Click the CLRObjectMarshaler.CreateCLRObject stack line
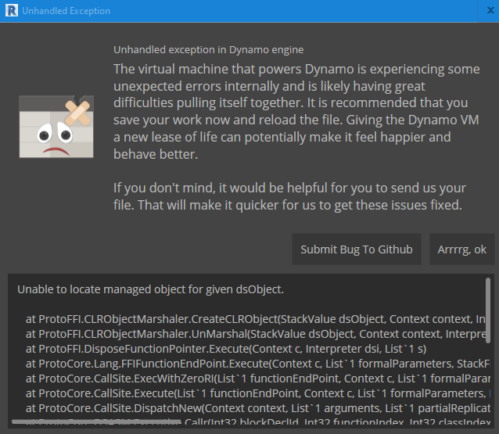This screenshot has height=434, width=499. tap(256, 319)
